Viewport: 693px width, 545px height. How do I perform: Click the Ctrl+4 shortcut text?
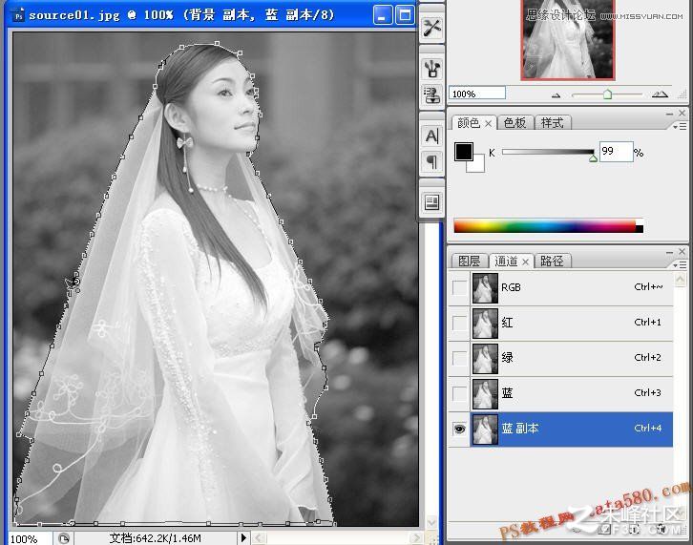pos(647,429)
